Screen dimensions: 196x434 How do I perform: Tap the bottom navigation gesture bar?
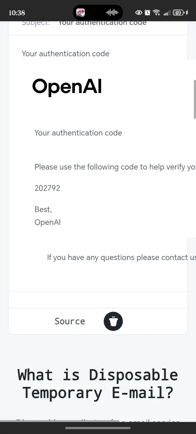pos(98,428)
